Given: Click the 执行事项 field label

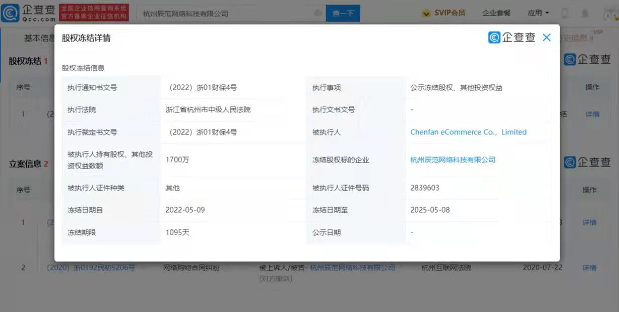Looking at the screenshot, I should click(327, 87).
